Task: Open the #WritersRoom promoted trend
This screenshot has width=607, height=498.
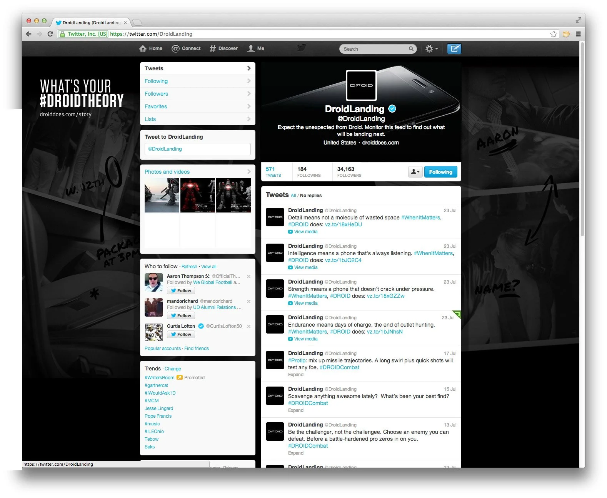Action: (x=160, y=378)
